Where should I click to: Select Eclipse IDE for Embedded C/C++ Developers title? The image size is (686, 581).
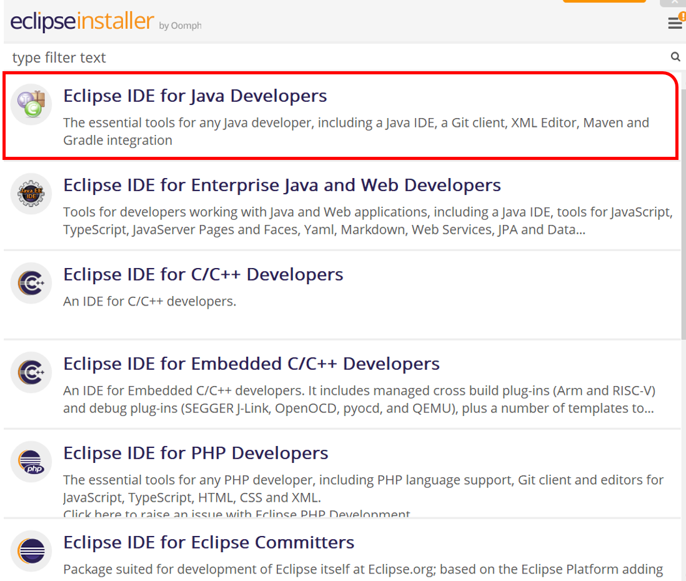(252, 364)
